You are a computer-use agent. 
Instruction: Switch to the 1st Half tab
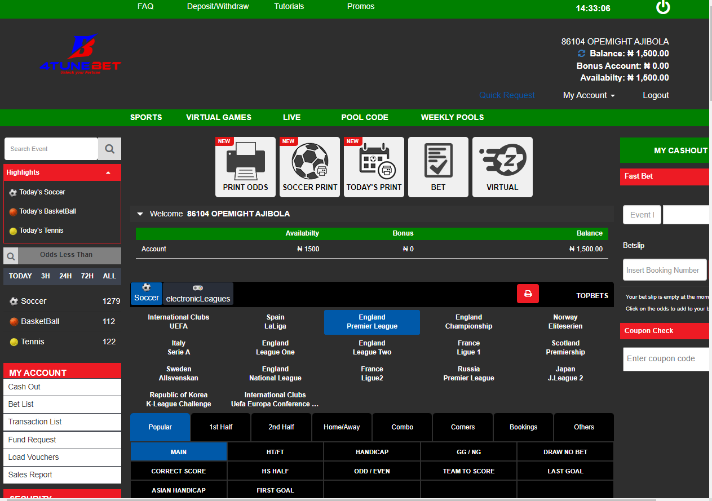221,427
